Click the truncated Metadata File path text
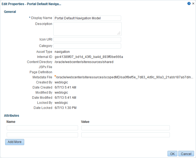 click(x=125, y=77)
